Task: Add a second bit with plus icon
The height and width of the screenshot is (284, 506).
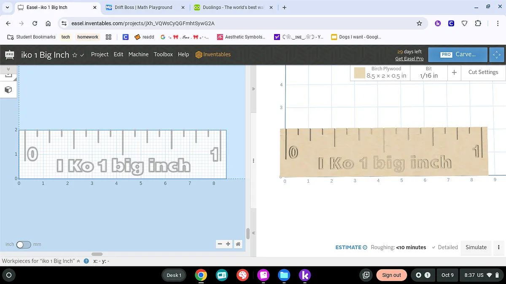Action: (x=454, y=72)
